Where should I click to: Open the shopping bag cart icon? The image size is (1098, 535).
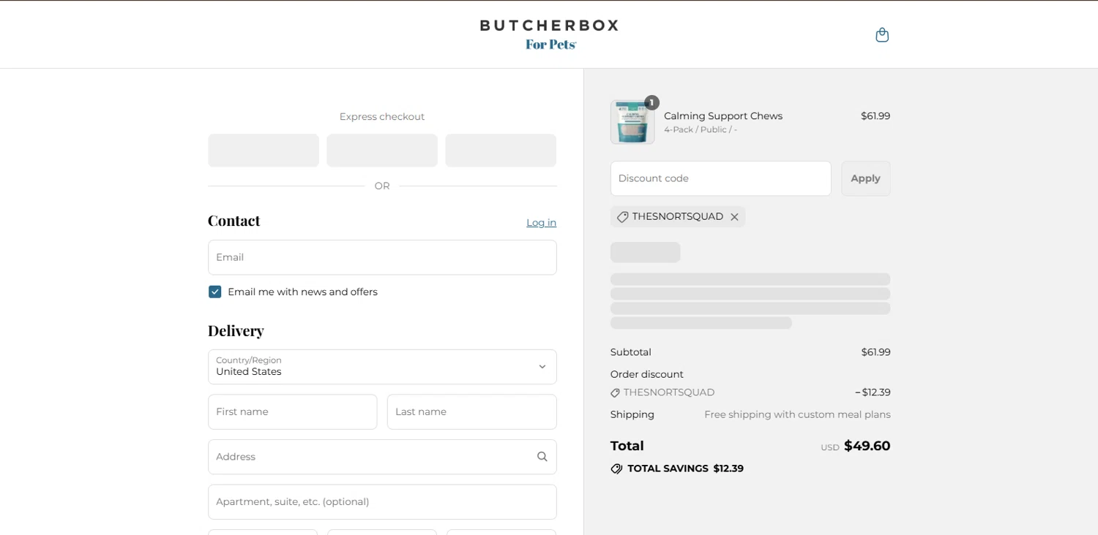pos(882,35)
